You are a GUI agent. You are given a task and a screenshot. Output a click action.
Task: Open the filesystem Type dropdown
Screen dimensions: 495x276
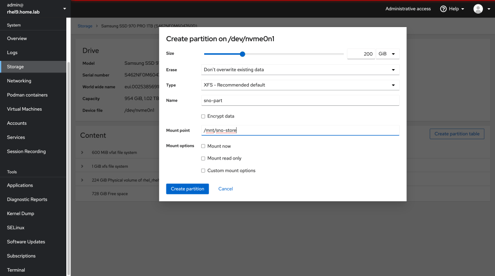300,85
